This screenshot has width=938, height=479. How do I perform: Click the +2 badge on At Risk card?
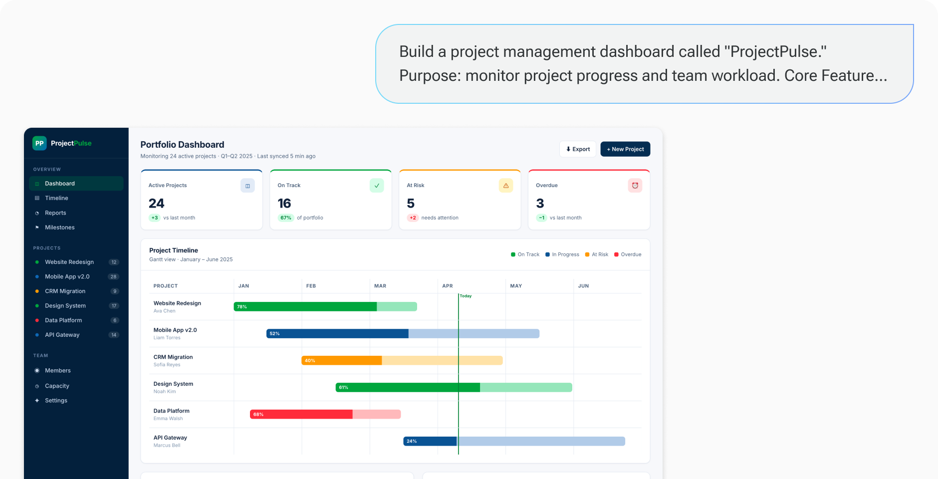tap(413, 218)
